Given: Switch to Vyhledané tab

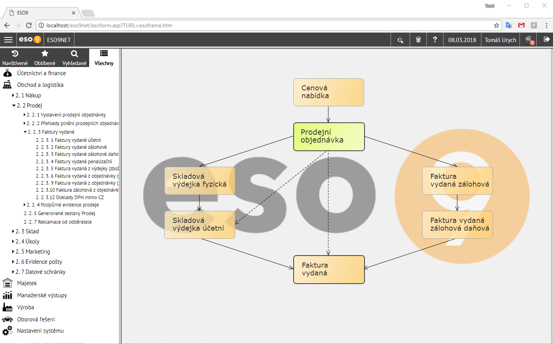Looking at the screenshot, I should 74,58.
